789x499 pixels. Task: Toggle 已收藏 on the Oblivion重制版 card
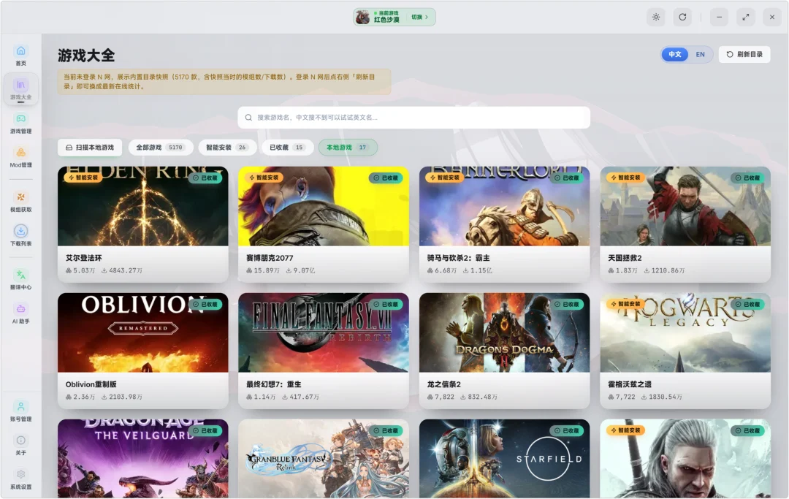[x=205, y=305]
